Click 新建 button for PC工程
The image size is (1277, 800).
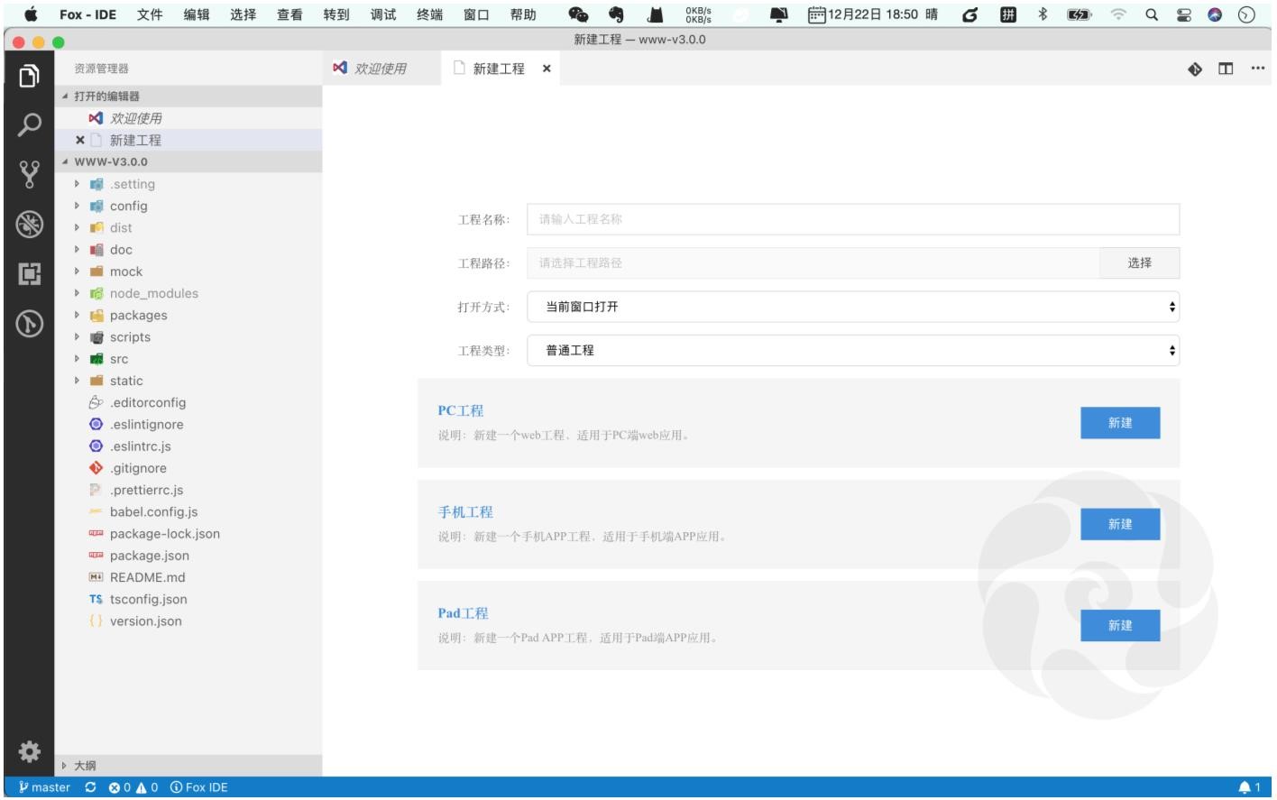pyautogui.click(x=1119, y=423)
